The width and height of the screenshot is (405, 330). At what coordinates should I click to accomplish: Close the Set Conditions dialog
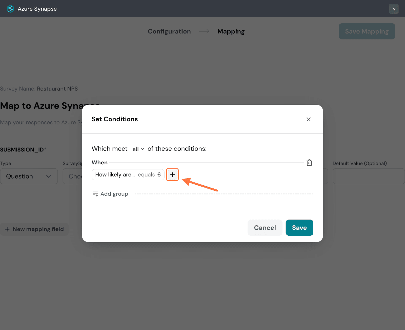tap(308, 119)
